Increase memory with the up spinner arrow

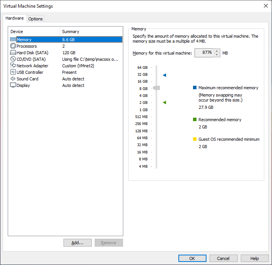217,51
